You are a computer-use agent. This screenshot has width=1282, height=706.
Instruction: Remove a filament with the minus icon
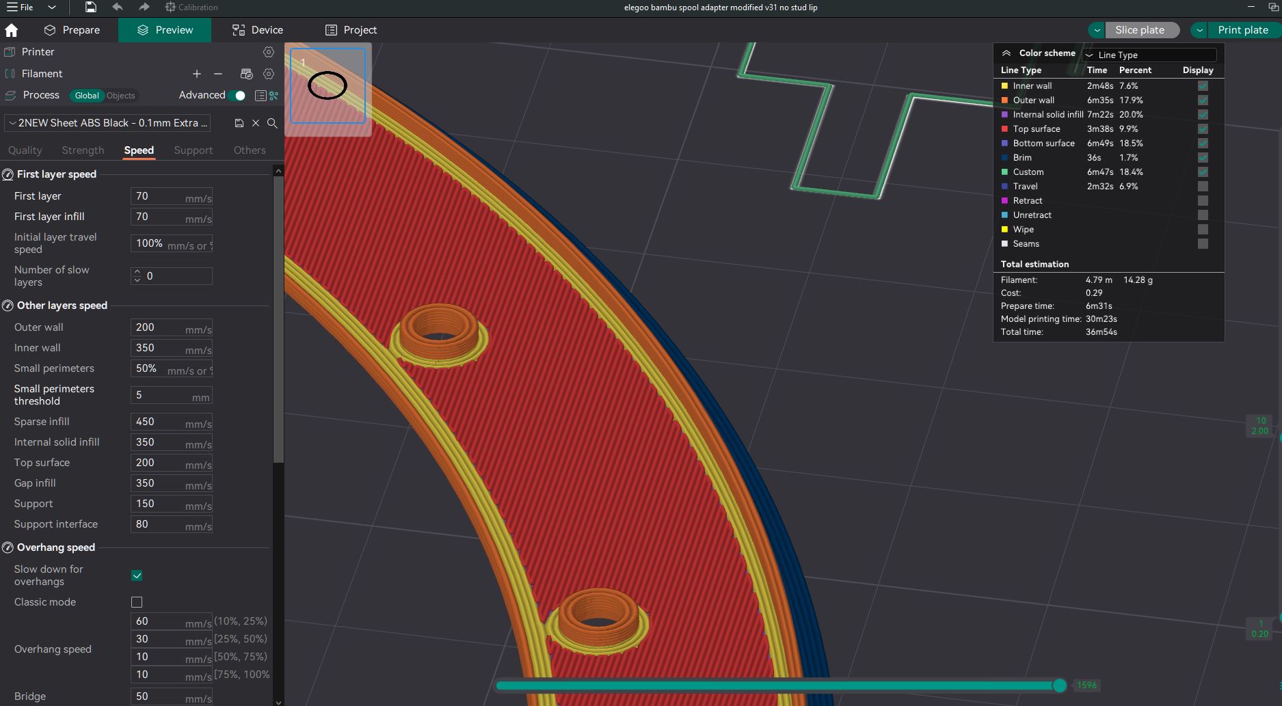click(218, 74)
